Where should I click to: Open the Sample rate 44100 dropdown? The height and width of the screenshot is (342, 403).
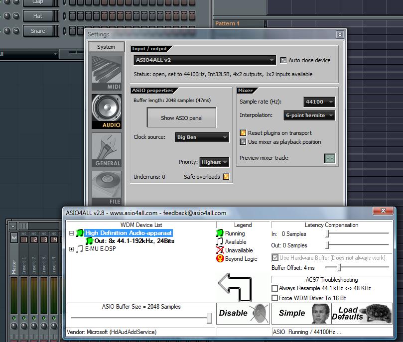tap(319, 102)
